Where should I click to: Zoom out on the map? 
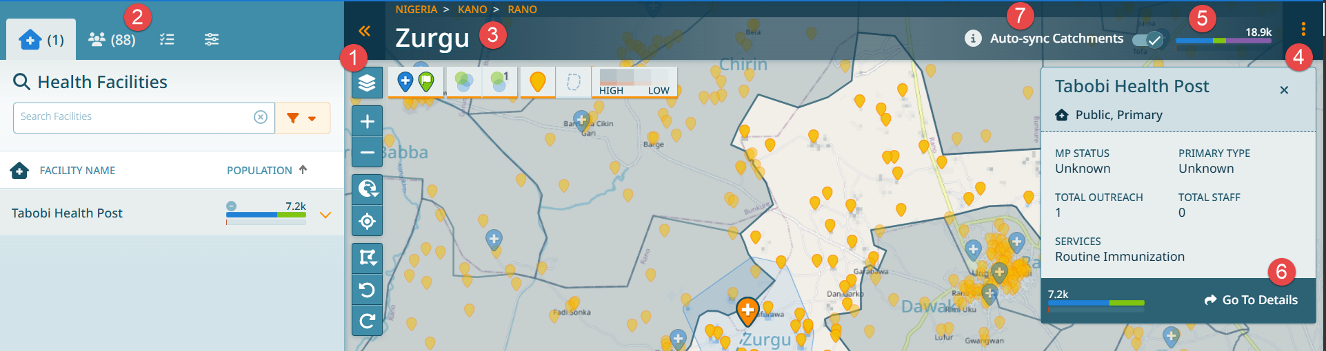(367, 152)
